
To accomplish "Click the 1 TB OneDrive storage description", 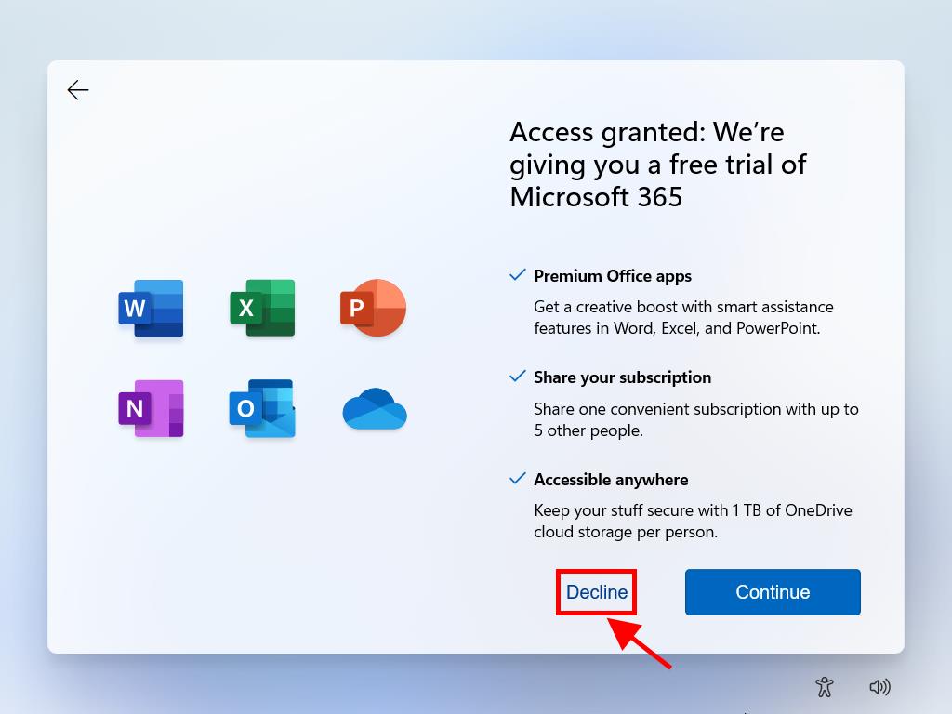I will tap(692, 521).
